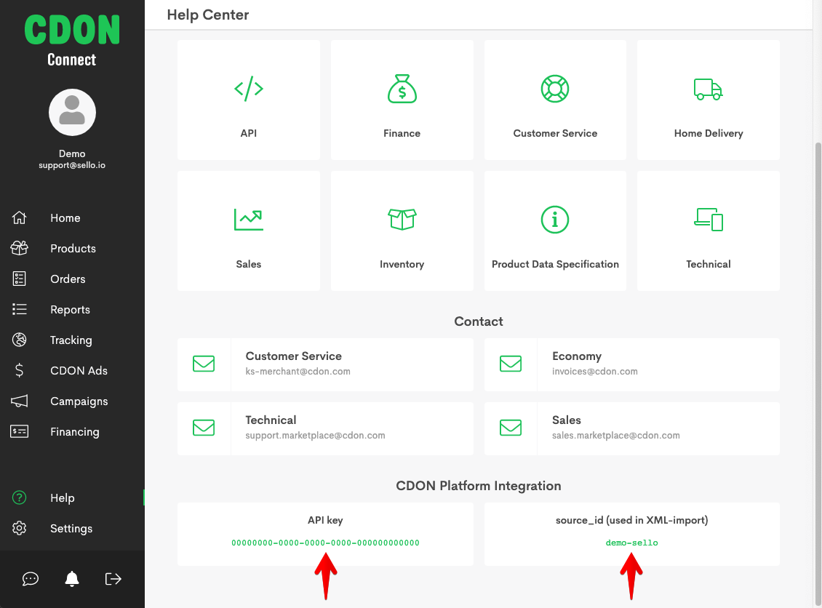
Task: Click the Product Data Specification info icon
Action: (x=555, y=220)
